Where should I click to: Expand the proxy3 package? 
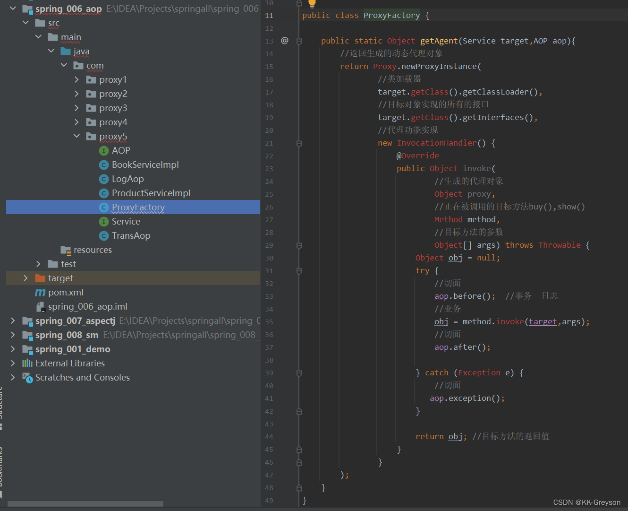tap(76, 108)
